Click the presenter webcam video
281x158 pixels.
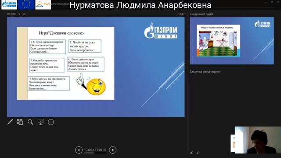(x=258, y=140)
